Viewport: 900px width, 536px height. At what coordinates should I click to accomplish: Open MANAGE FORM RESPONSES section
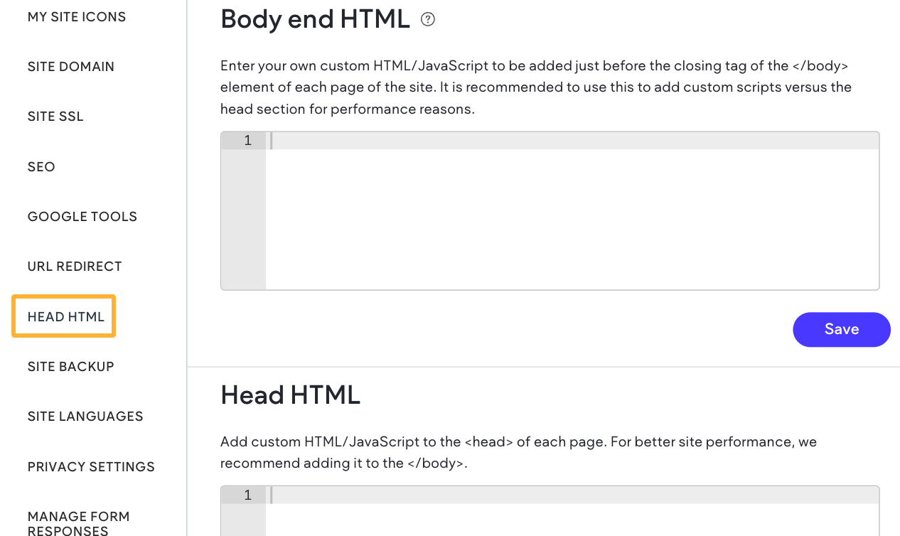coord(79,523)
